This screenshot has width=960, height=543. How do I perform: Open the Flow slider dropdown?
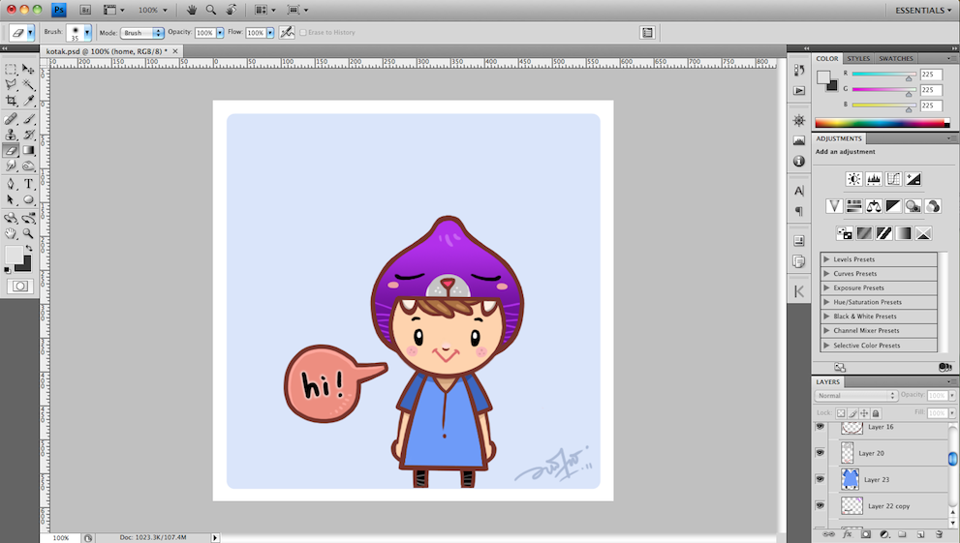pyautogui.click(x=270, y=33)
